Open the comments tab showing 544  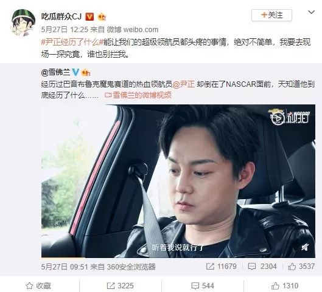203,286
